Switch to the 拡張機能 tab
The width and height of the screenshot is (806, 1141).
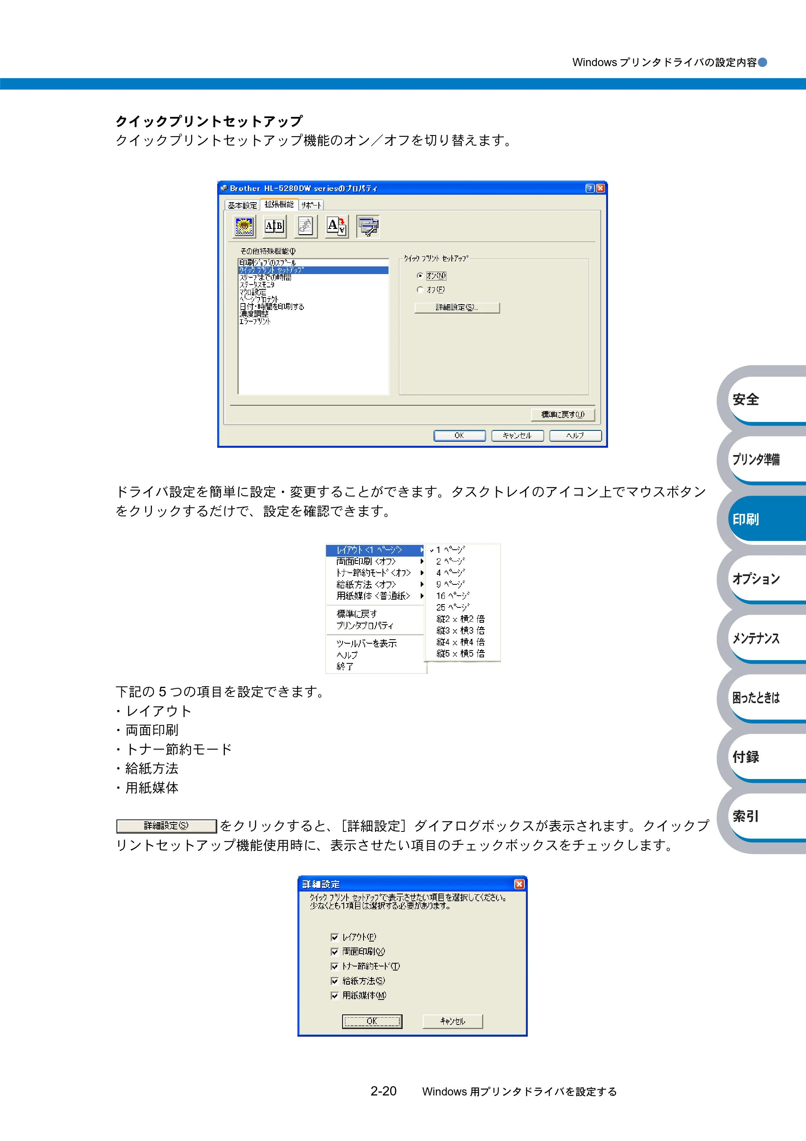pyautogui.click(x=279, y=204)
